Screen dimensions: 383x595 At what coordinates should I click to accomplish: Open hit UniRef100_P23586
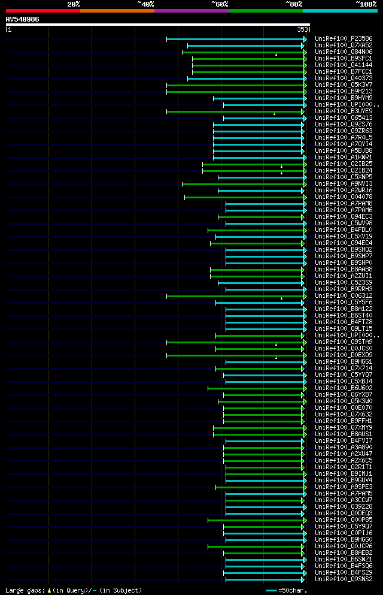[x=344, y=39]
